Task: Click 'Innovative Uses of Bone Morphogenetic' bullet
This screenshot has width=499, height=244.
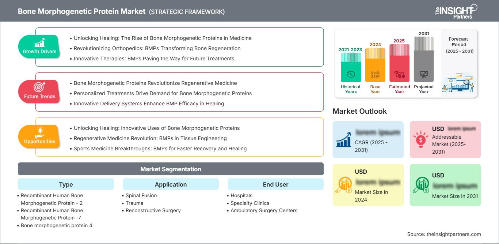Action: pos(157,128)
